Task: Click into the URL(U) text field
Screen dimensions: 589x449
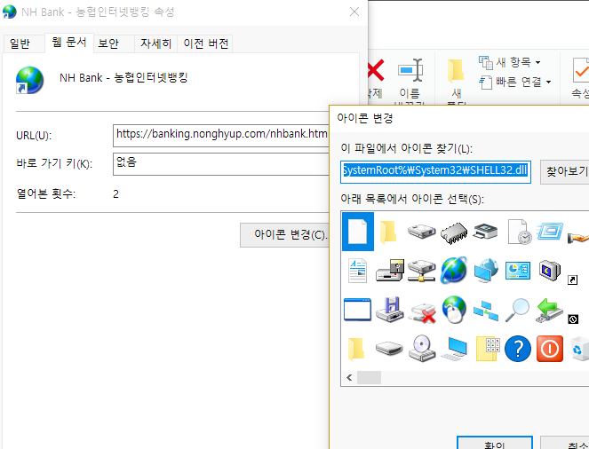Action: (x=221, y=136)
